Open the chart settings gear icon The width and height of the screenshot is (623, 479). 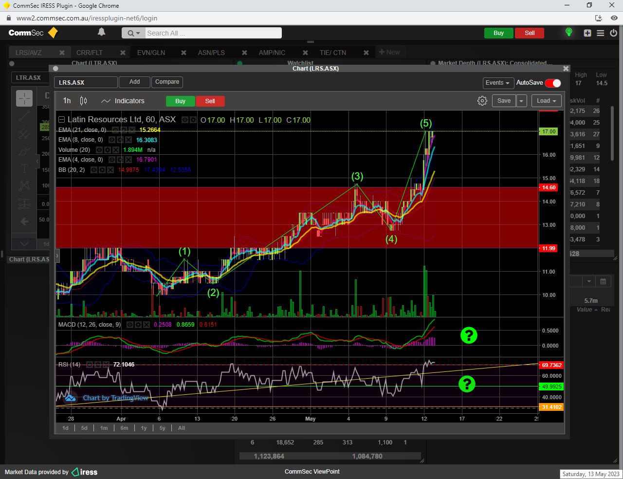click(x=482, y=101)
